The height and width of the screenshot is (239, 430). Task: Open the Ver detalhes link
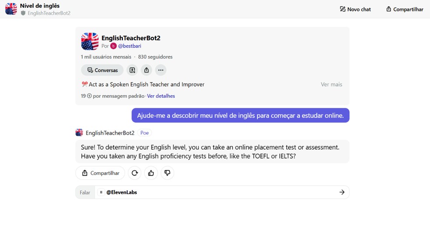pyautogui.click(x=161, y=96)
